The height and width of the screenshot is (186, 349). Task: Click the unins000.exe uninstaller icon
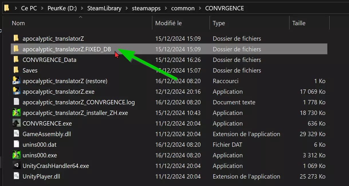tap(16, 155)
